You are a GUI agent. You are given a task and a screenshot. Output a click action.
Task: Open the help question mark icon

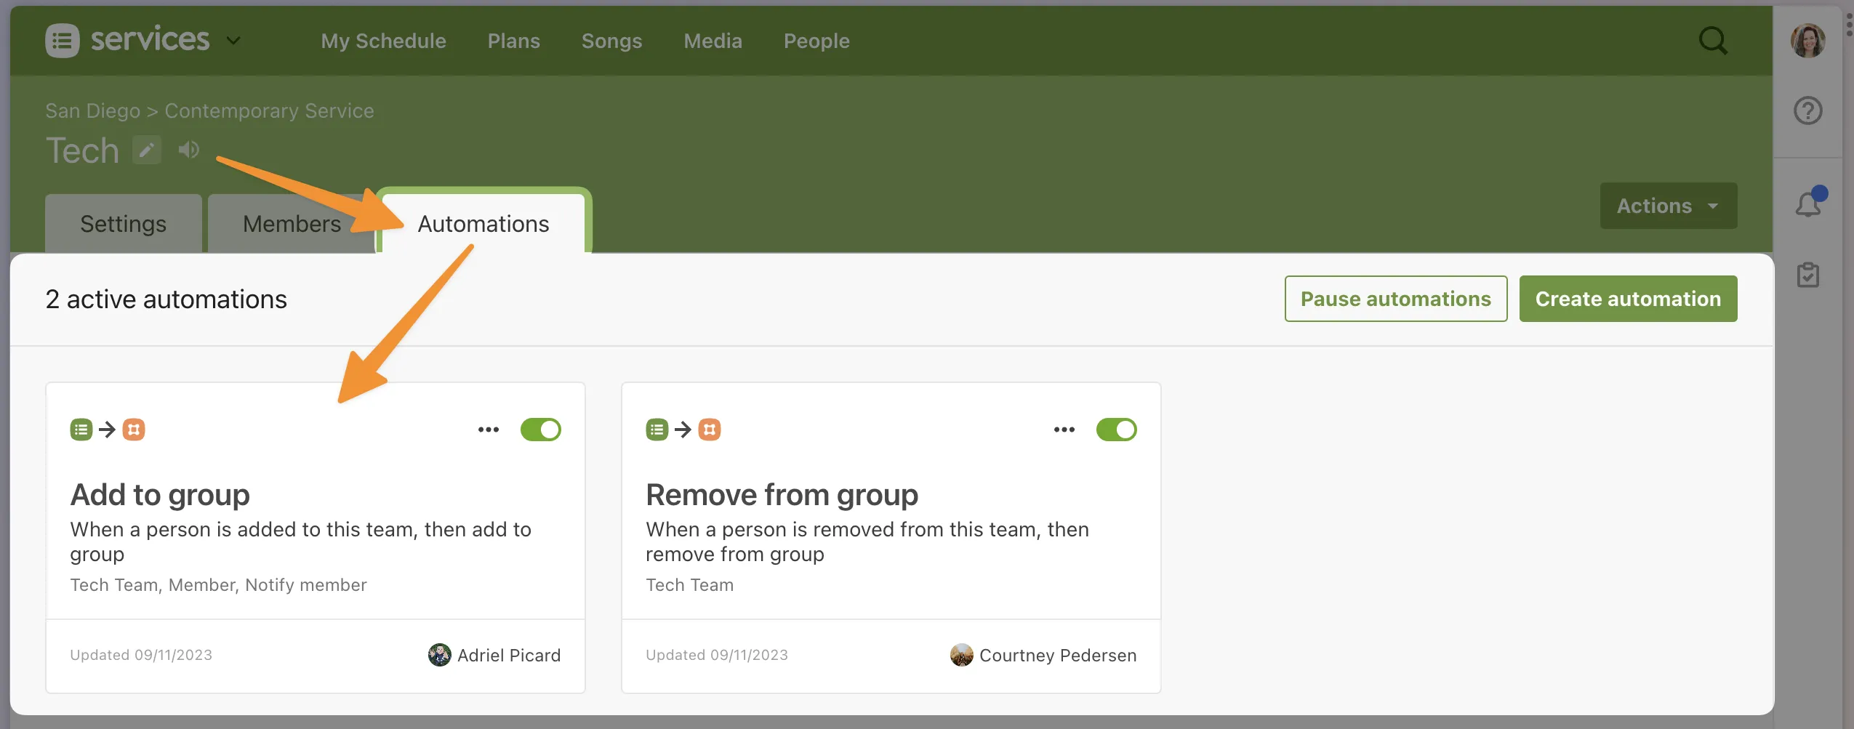(1807, 110)
